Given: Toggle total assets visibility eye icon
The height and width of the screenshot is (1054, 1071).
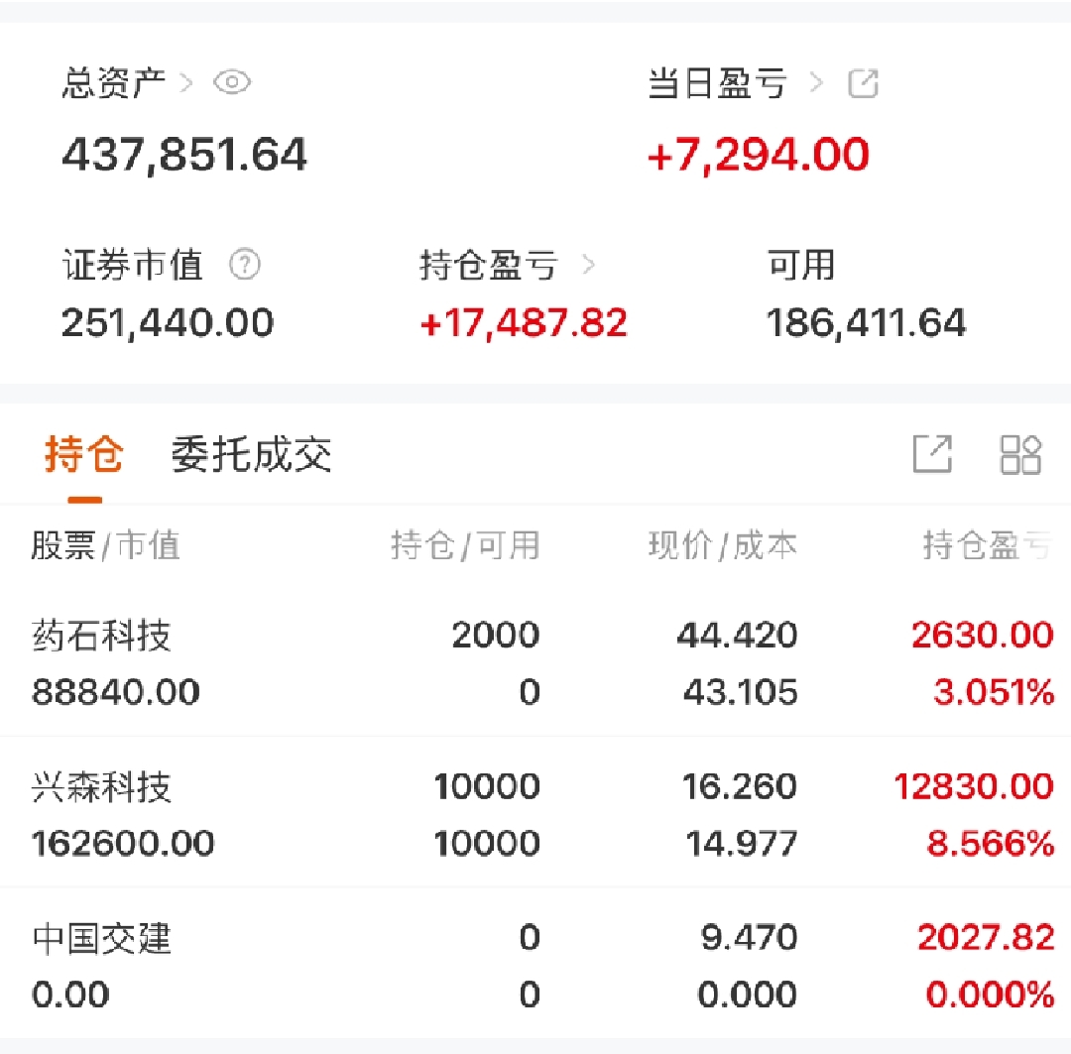Looking at the screenshot, I should coord(232,82).
